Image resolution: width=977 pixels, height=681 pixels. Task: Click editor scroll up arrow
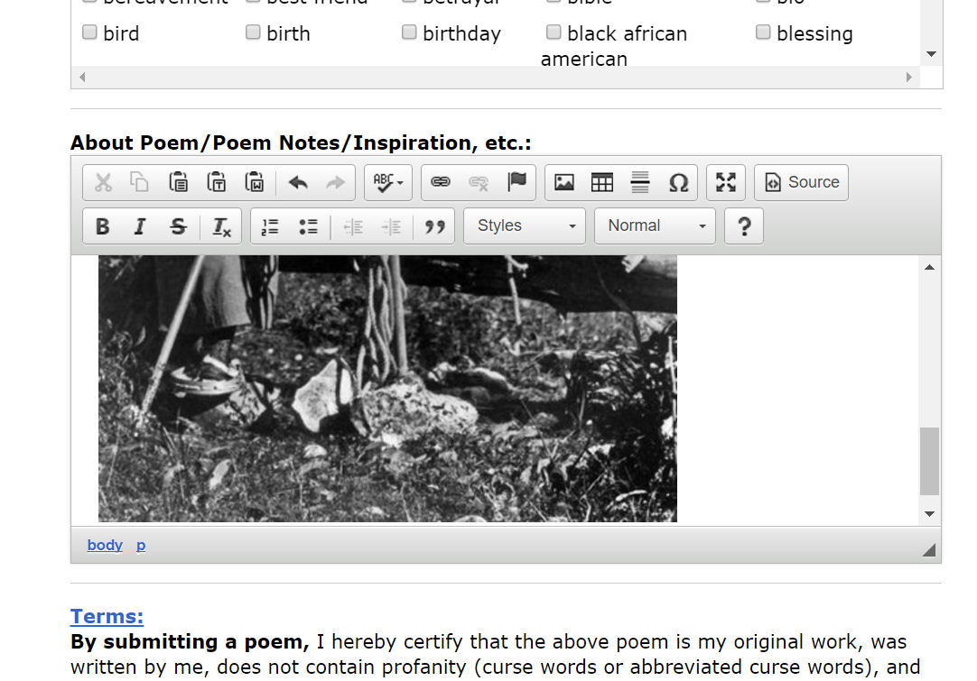pyautogui.click(x=930, y=268)
